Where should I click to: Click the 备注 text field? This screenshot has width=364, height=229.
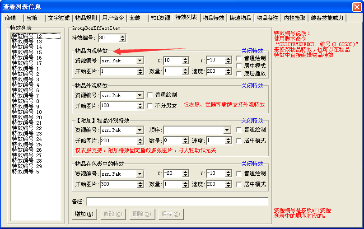[x=177, y=201]
